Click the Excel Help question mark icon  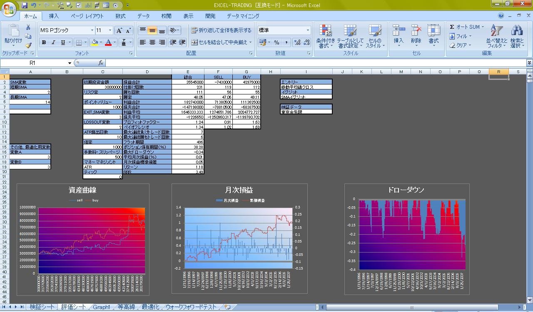click(x=501, y=15)
